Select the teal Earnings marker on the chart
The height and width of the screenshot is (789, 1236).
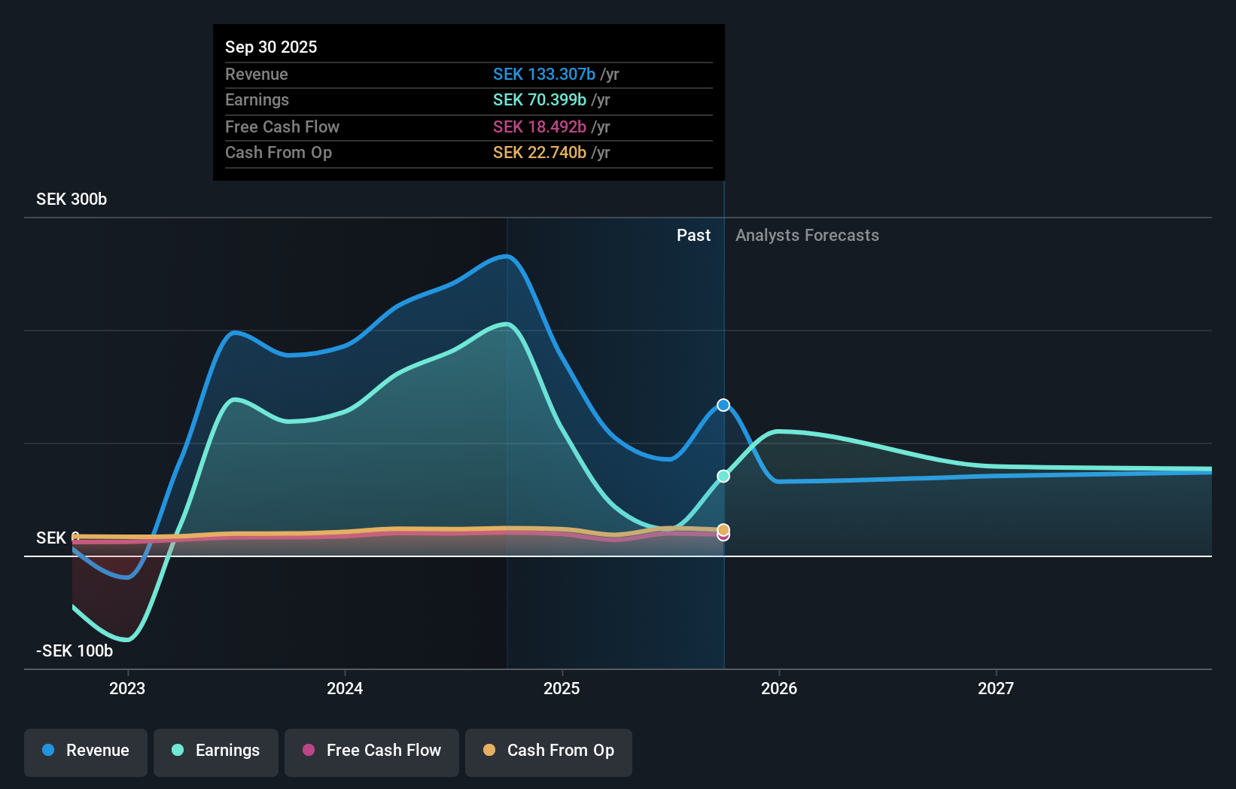click(x=723, y=476)
